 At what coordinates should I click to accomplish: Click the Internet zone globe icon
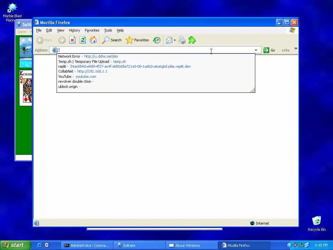tap(252, 223)
